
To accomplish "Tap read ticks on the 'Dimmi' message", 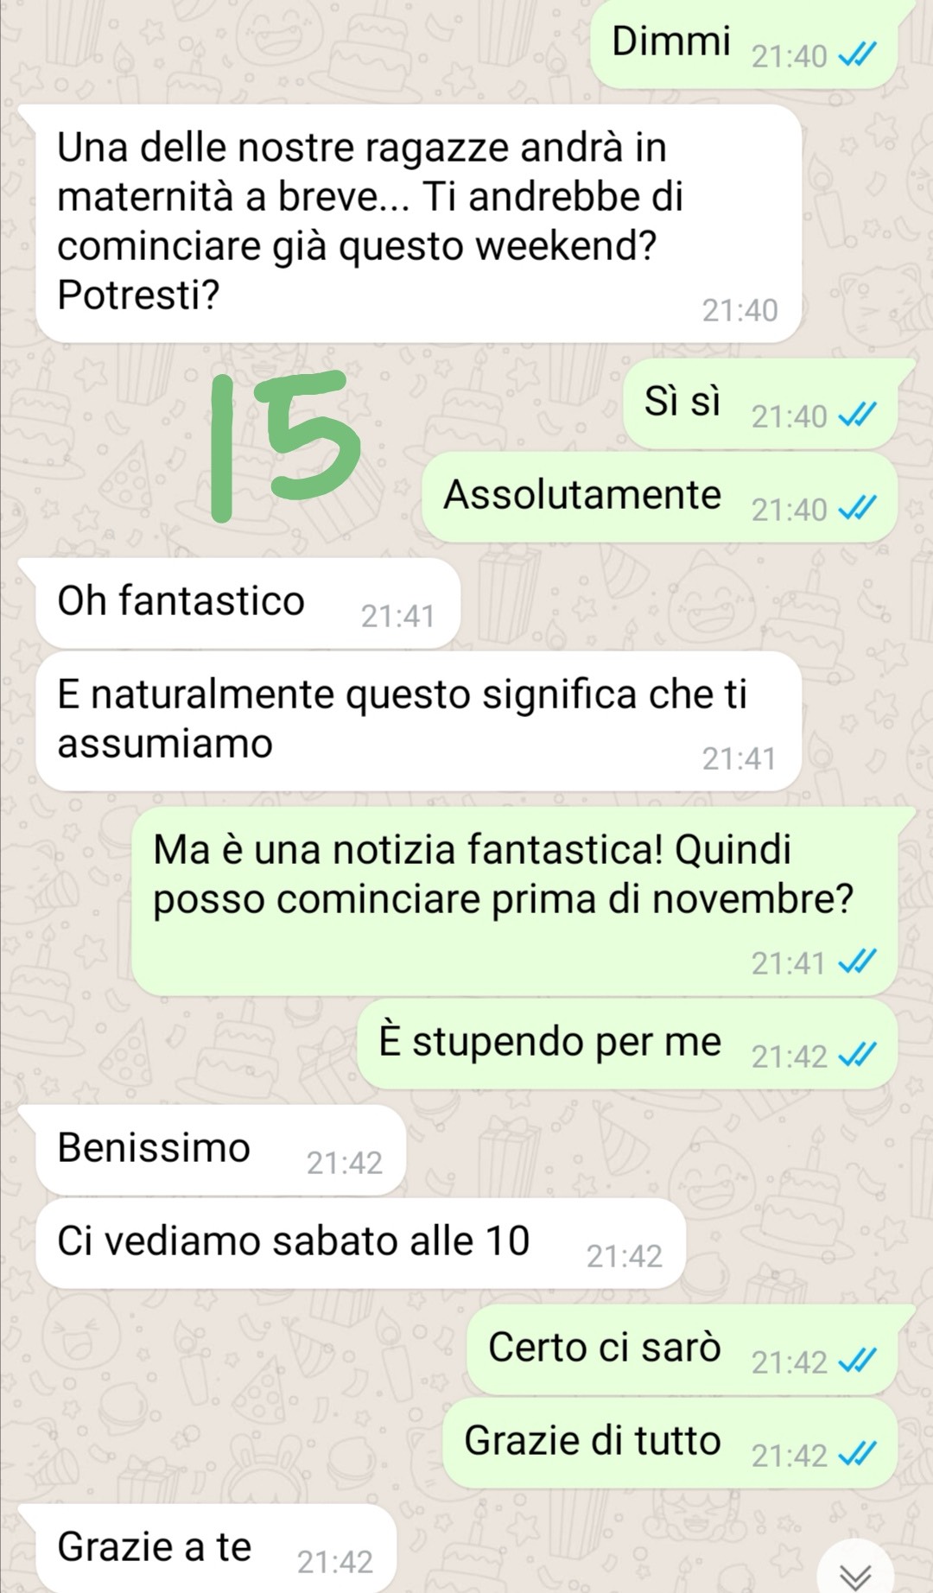I will 859,56.
